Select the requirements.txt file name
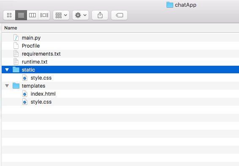This screenshot has width=239, height=166. click(41, 54)
